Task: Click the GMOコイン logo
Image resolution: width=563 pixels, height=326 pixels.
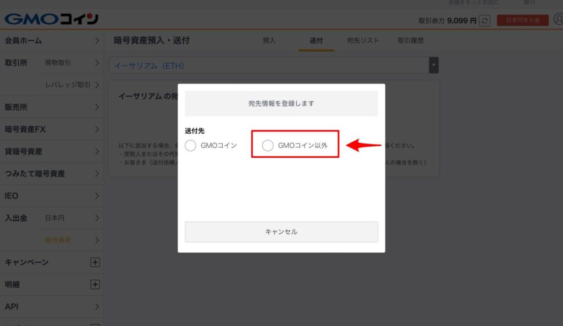Action: pyautogui.click(x=51, y=19)
